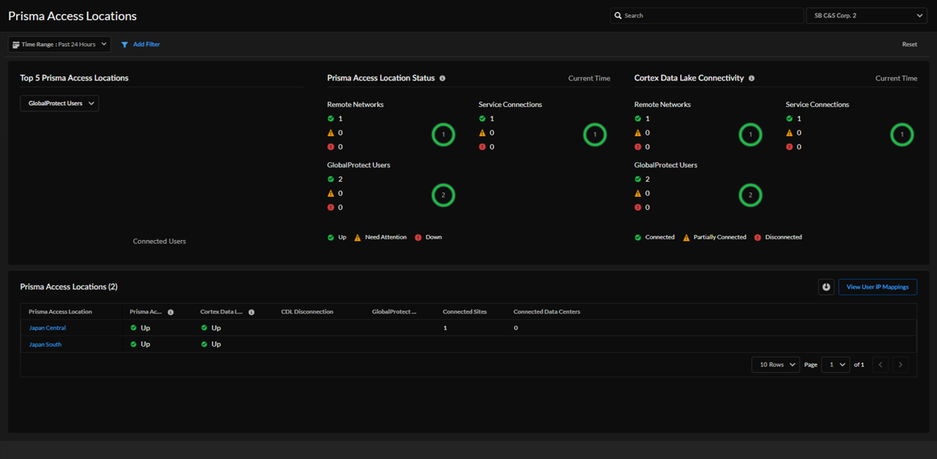
Task: Click the Need Attention legend label
Action: 386,238
